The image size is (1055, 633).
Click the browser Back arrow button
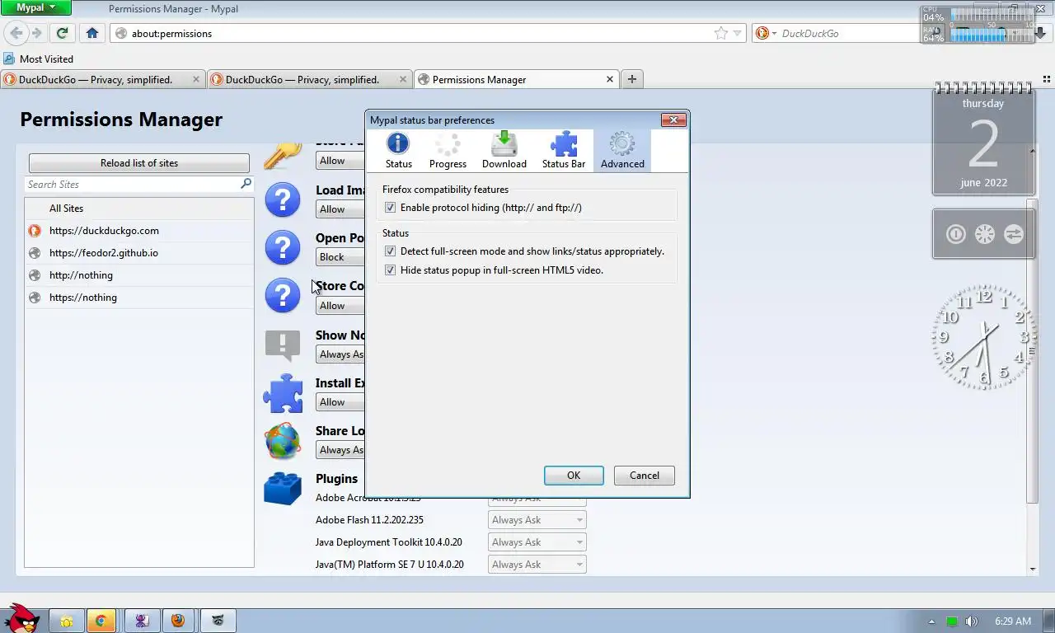[x=16, y=33]
